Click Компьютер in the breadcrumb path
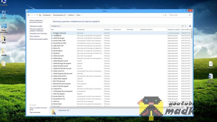This screenshot has width=217, height=122. click(47, 15)
